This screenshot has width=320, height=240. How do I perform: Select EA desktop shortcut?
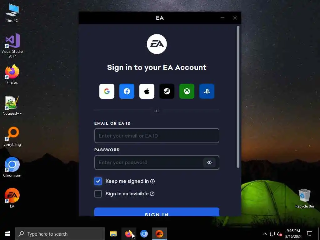tap(12, 198)
